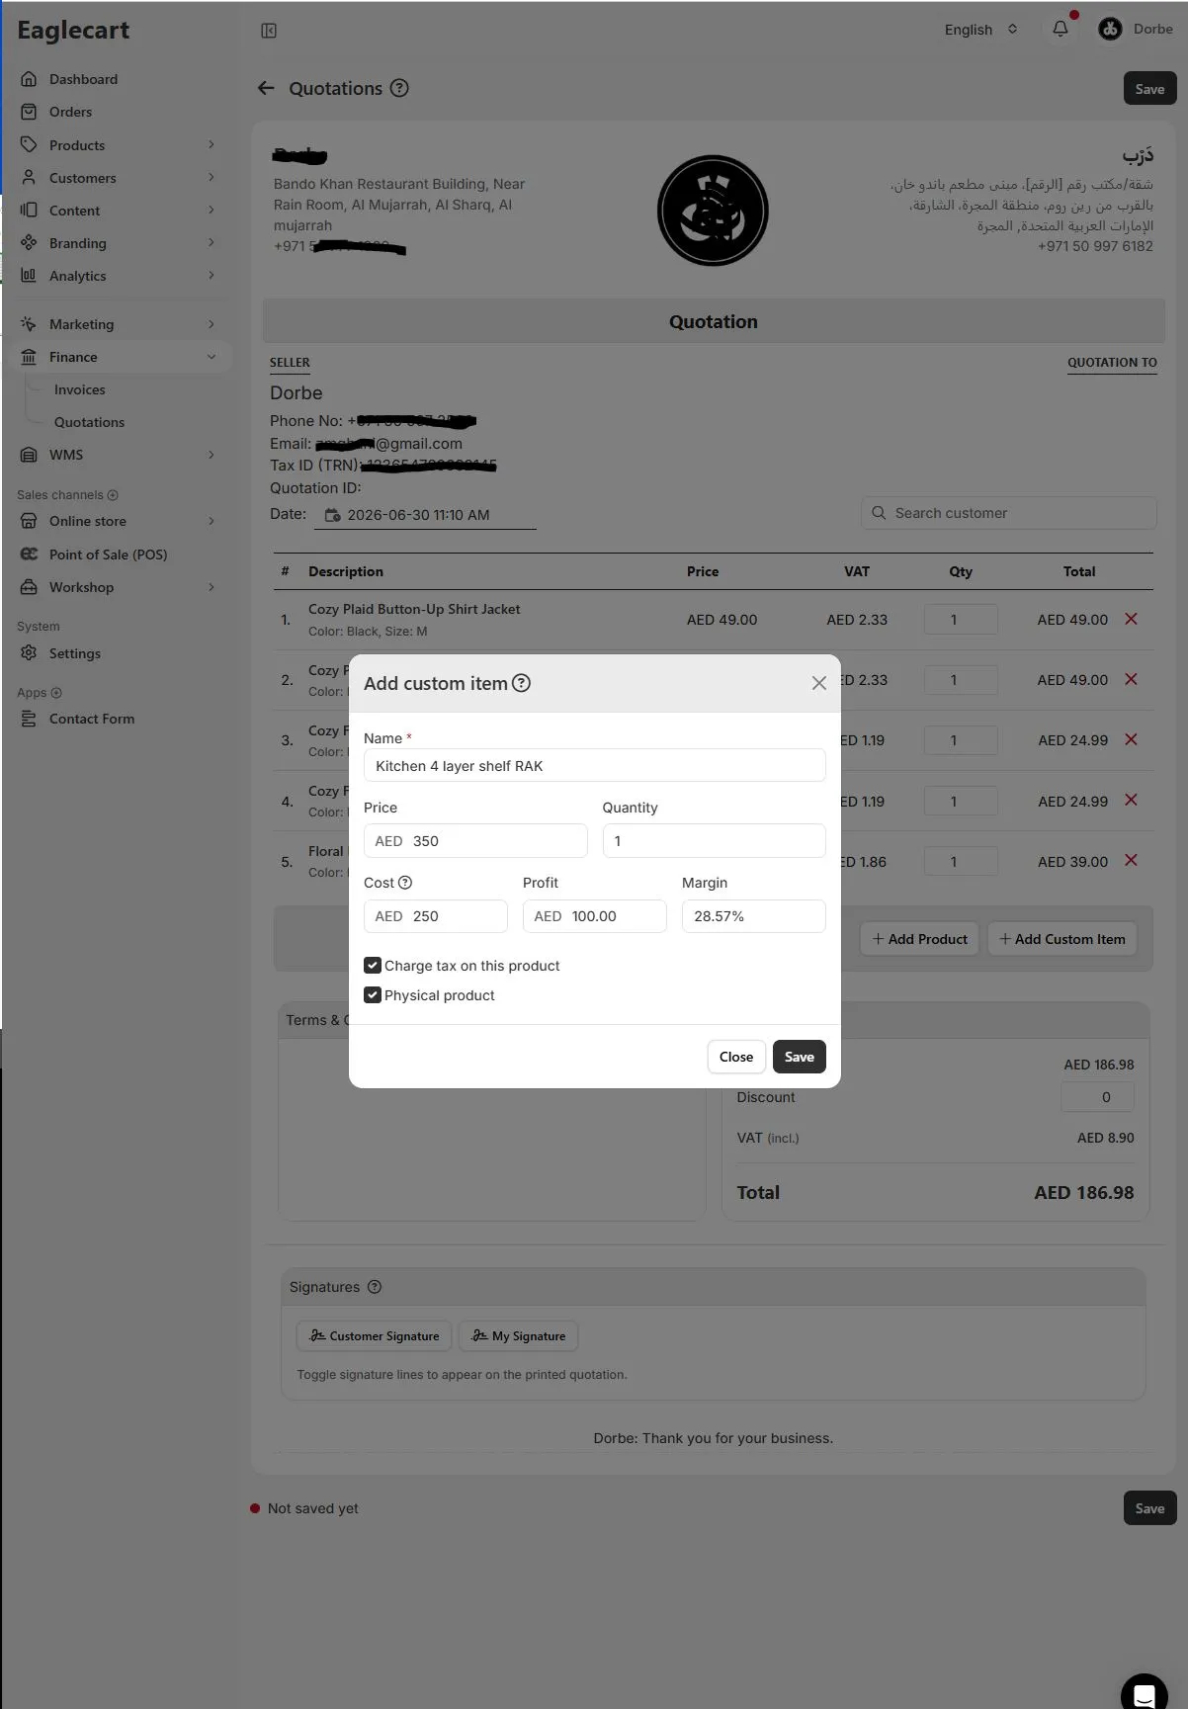Edit Qty field for item 1
Viewport: 1188px width, 1709px height.
(961, 620)
